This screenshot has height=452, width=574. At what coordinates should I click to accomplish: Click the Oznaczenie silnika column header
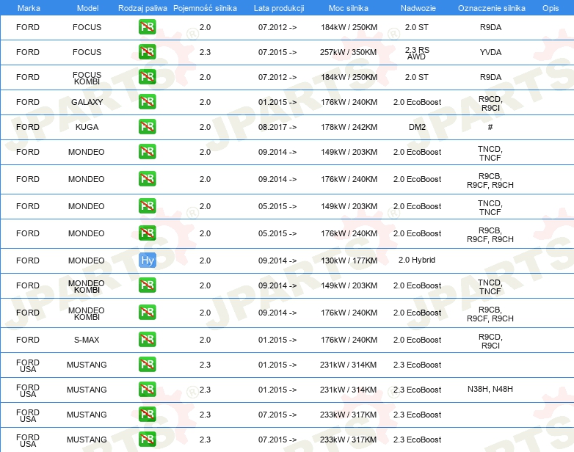point(492,8)
